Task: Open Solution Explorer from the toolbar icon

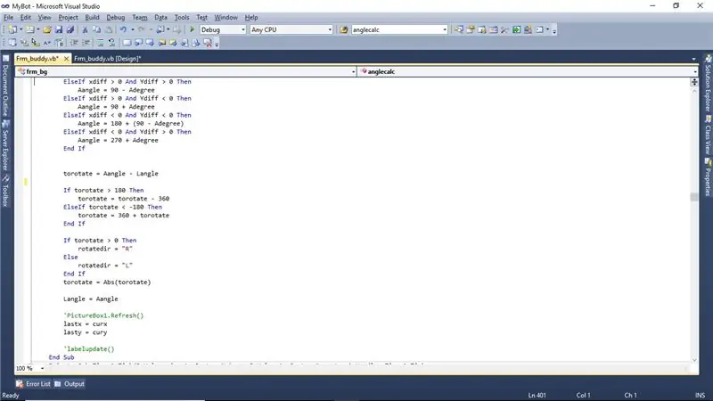Action: pos(459,29)
